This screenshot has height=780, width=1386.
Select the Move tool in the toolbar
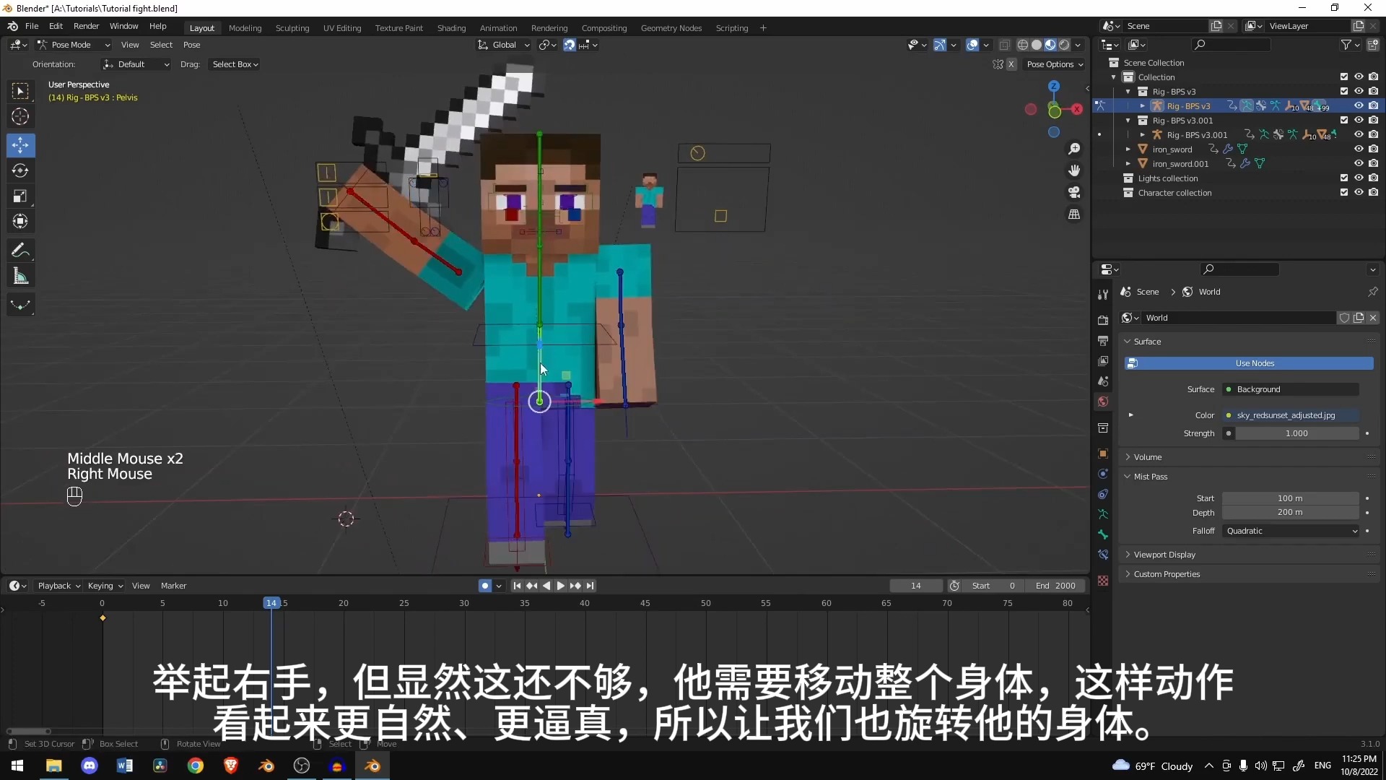(20, 144)
